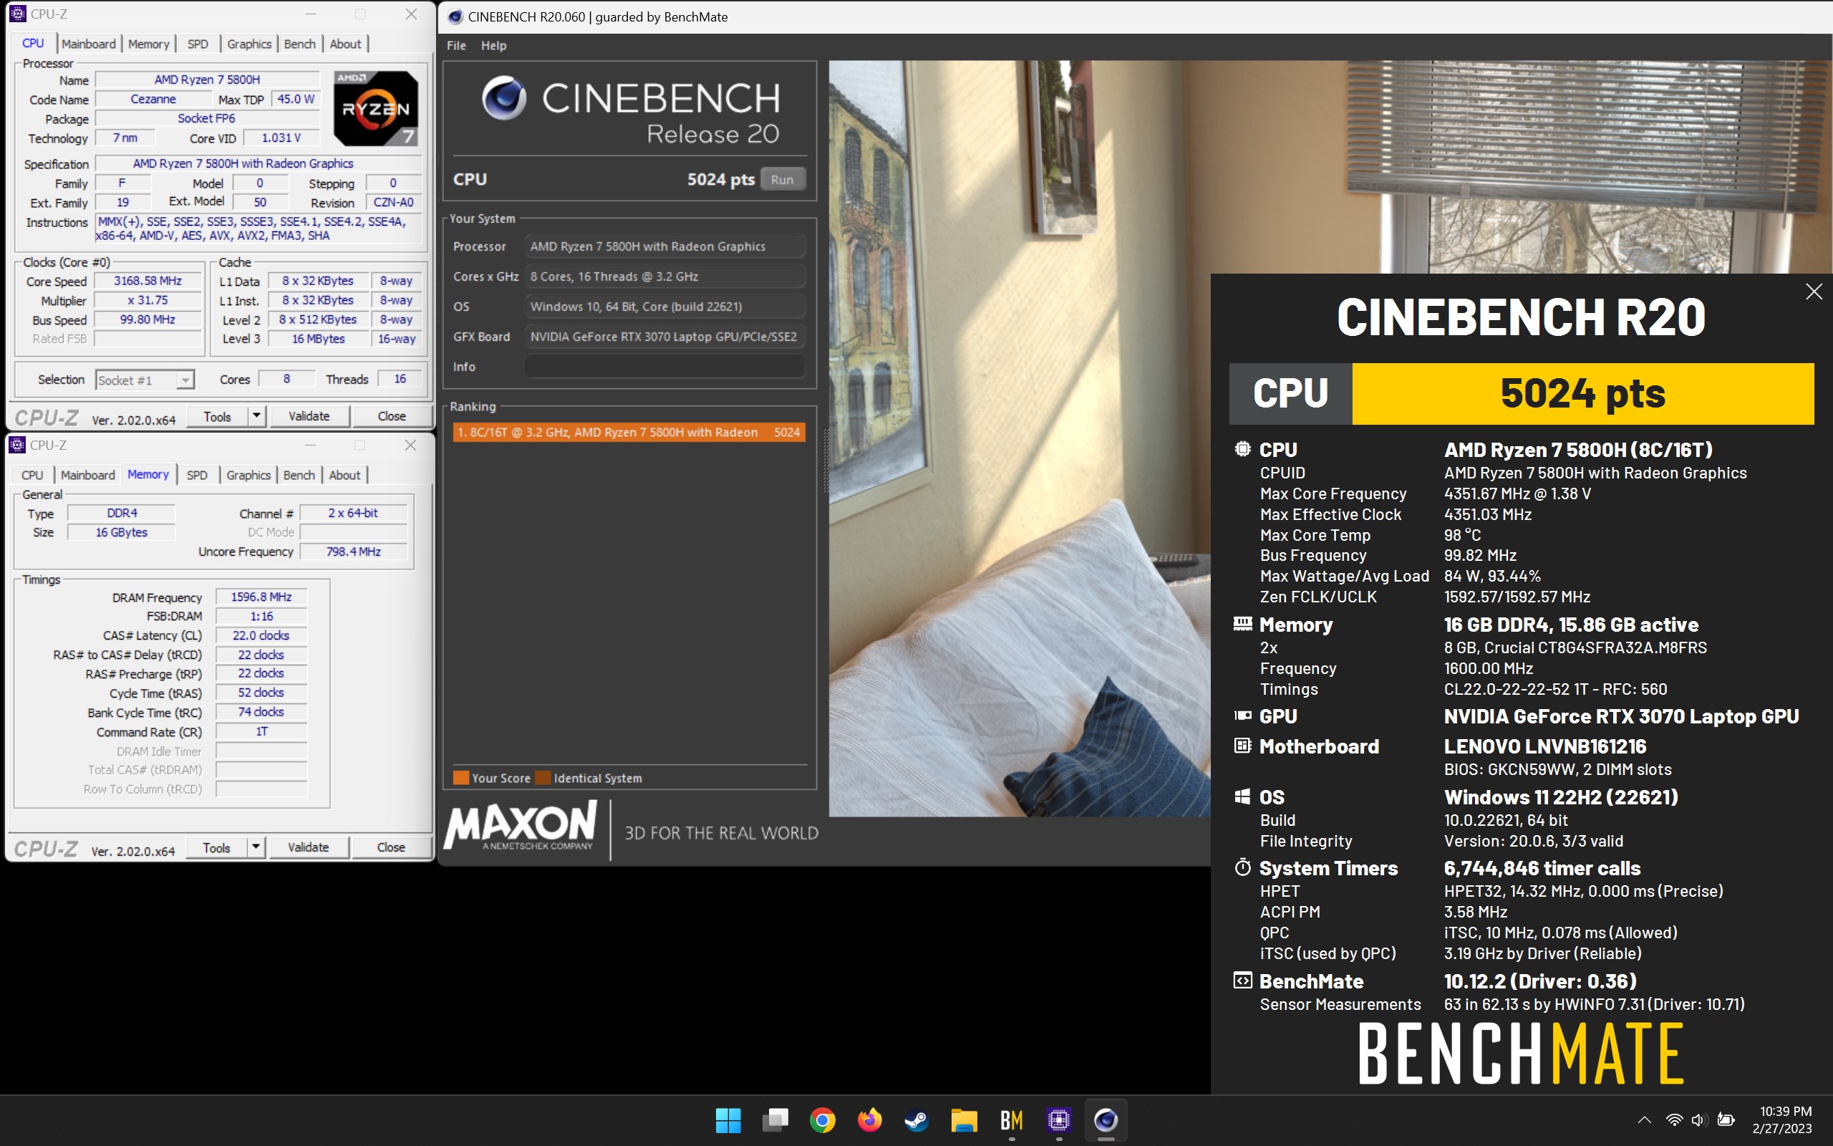
Task: Select the top ranking entry with score 5024
Action: (628, 432)
